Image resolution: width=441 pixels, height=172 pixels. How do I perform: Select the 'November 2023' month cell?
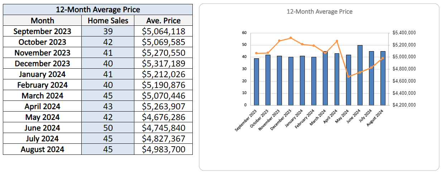(x=42, y=53)
